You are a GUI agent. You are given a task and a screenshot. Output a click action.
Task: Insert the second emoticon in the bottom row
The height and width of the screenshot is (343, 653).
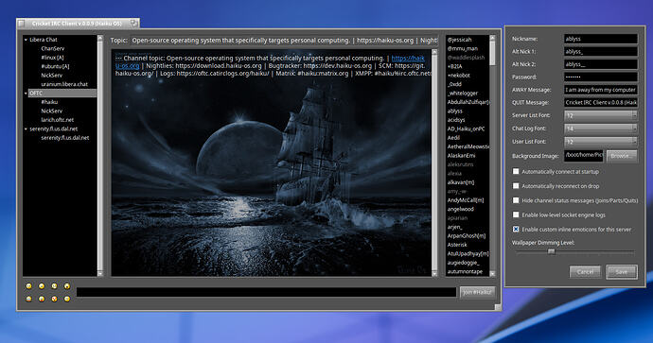point(42,299)
